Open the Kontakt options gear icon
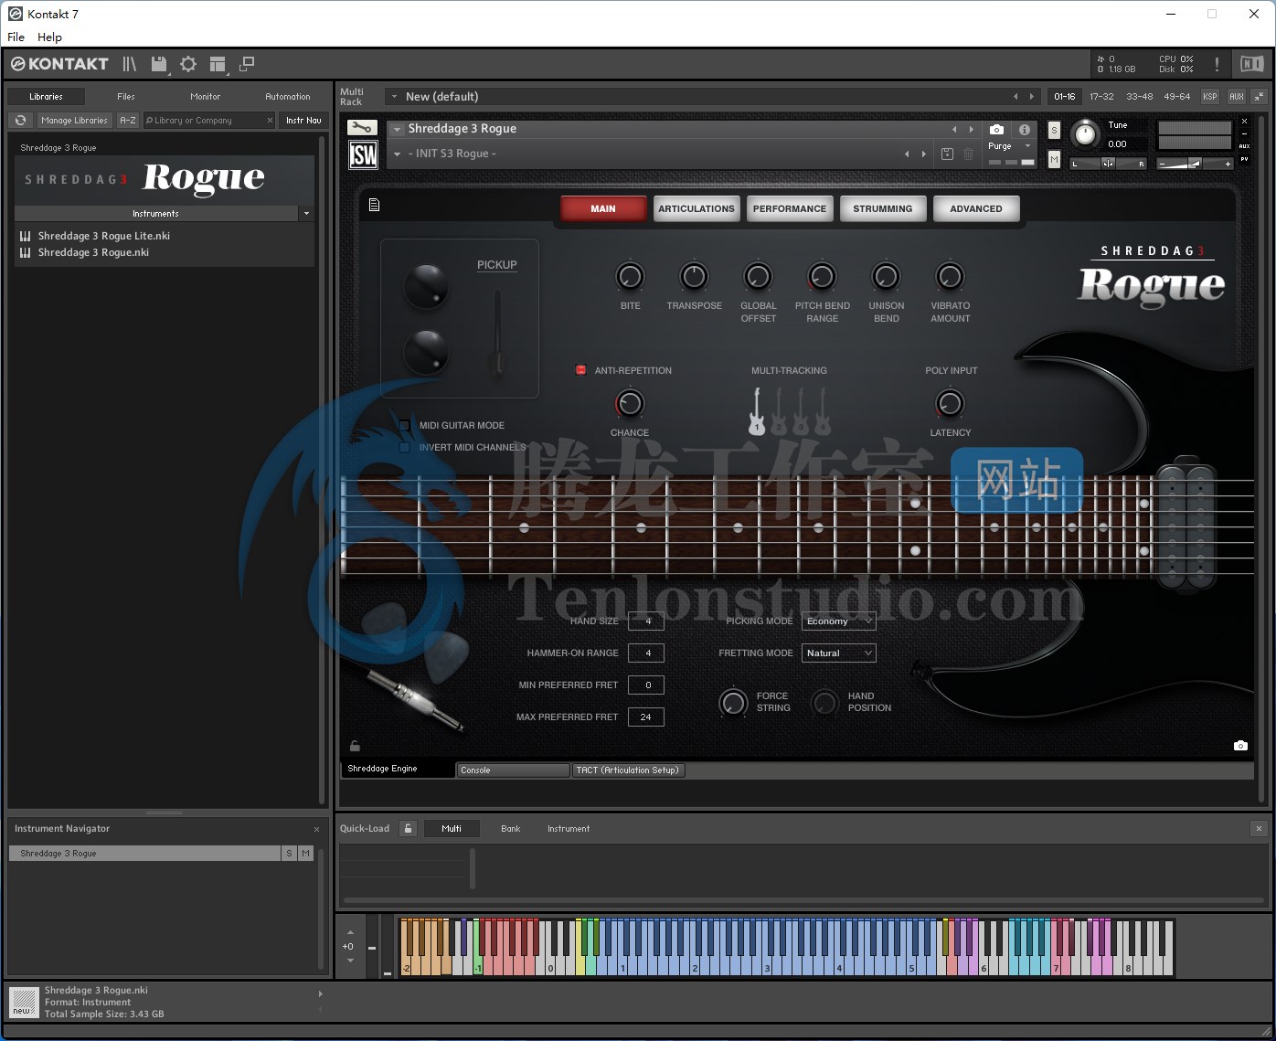 pyautogui.click(x=188, y=64)
